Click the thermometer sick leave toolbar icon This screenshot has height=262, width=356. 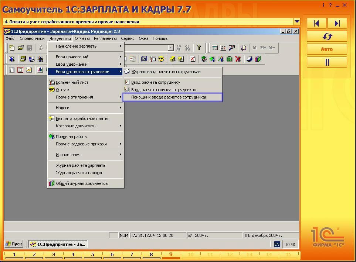[x=153, y=59]
